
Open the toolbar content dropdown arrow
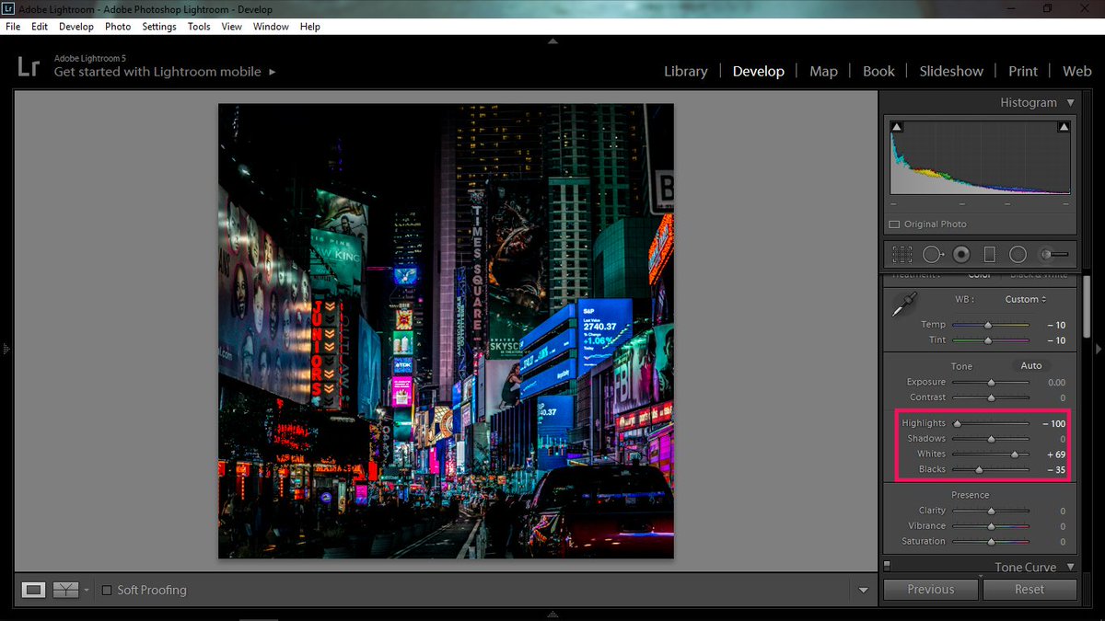coord(863,590)
